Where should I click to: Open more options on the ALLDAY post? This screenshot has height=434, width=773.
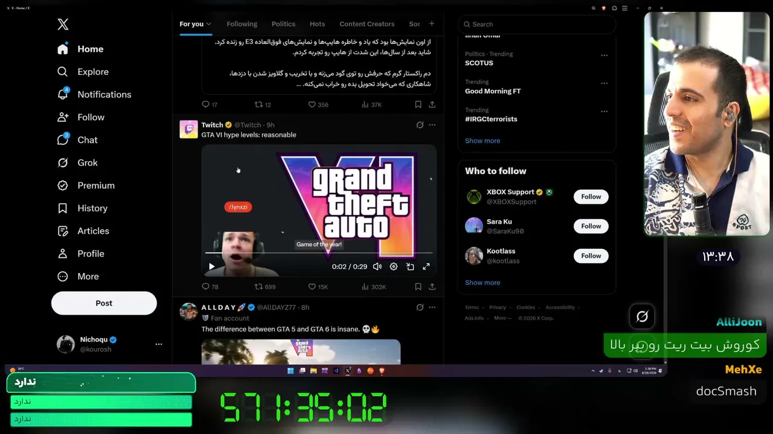(x=432, y=307)
